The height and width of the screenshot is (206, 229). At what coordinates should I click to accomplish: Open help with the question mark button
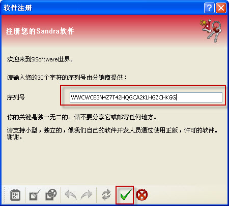pos(209,8)
